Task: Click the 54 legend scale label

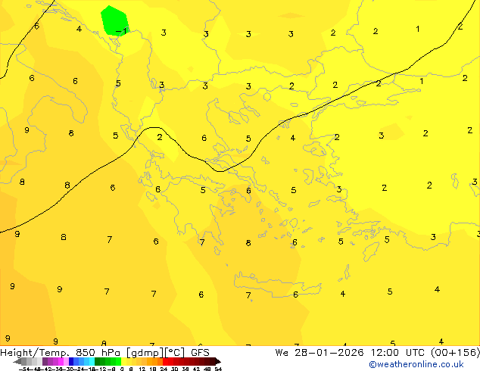Action: point(218,369)
